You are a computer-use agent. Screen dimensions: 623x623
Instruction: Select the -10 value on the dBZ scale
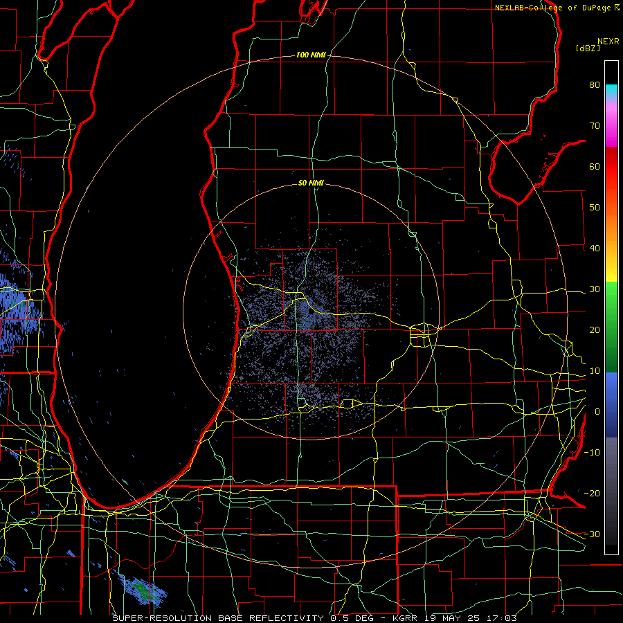(592, 452)
